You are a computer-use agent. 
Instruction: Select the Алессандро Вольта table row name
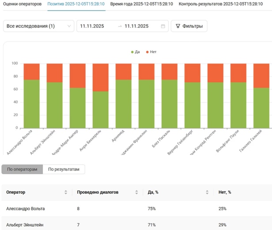pos(26,208)
